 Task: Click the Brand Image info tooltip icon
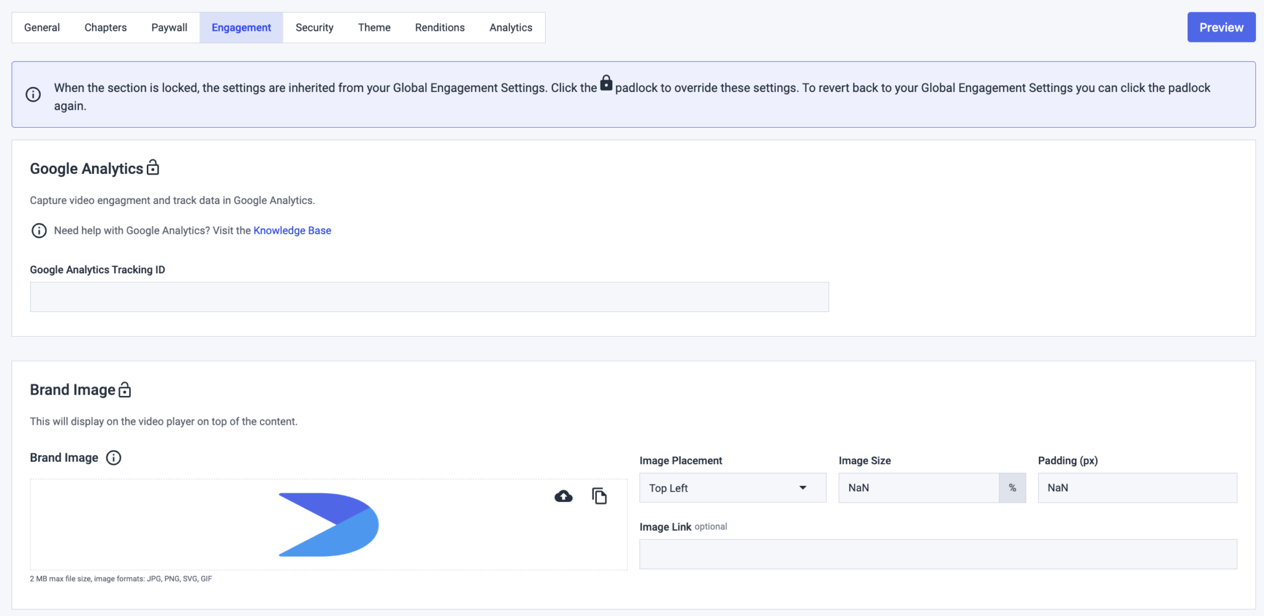[x=114, y=458]
